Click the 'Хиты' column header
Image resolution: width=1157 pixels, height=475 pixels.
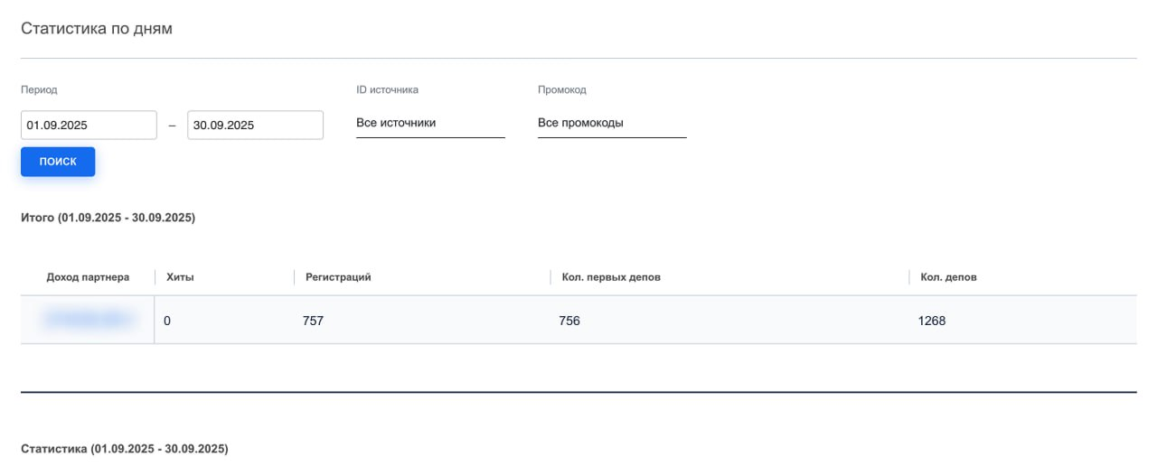[180, 277]
